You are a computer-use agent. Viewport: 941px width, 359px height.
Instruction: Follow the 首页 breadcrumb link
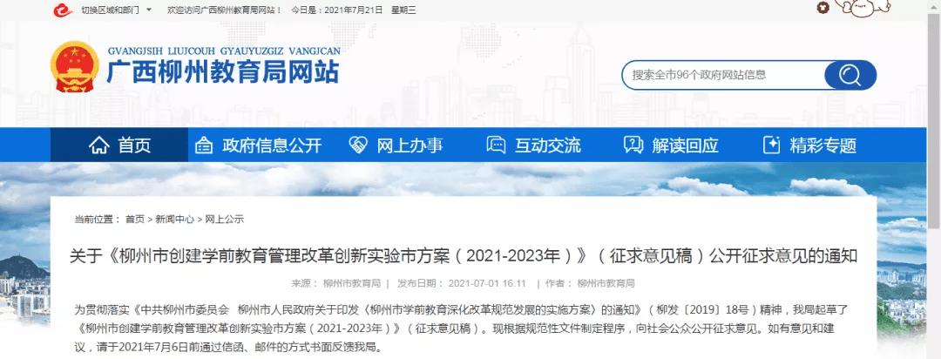pyautogui.click(x=134, y=220)
